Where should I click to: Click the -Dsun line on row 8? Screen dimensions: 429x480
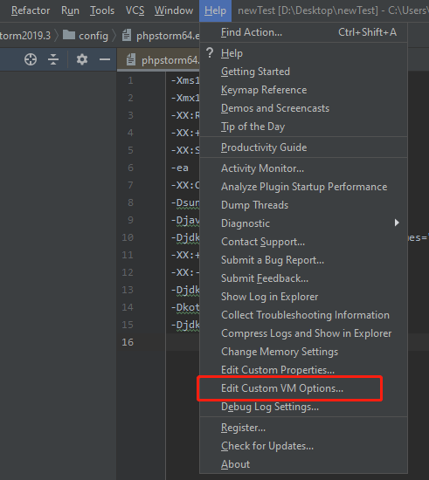tap(185, 202)
